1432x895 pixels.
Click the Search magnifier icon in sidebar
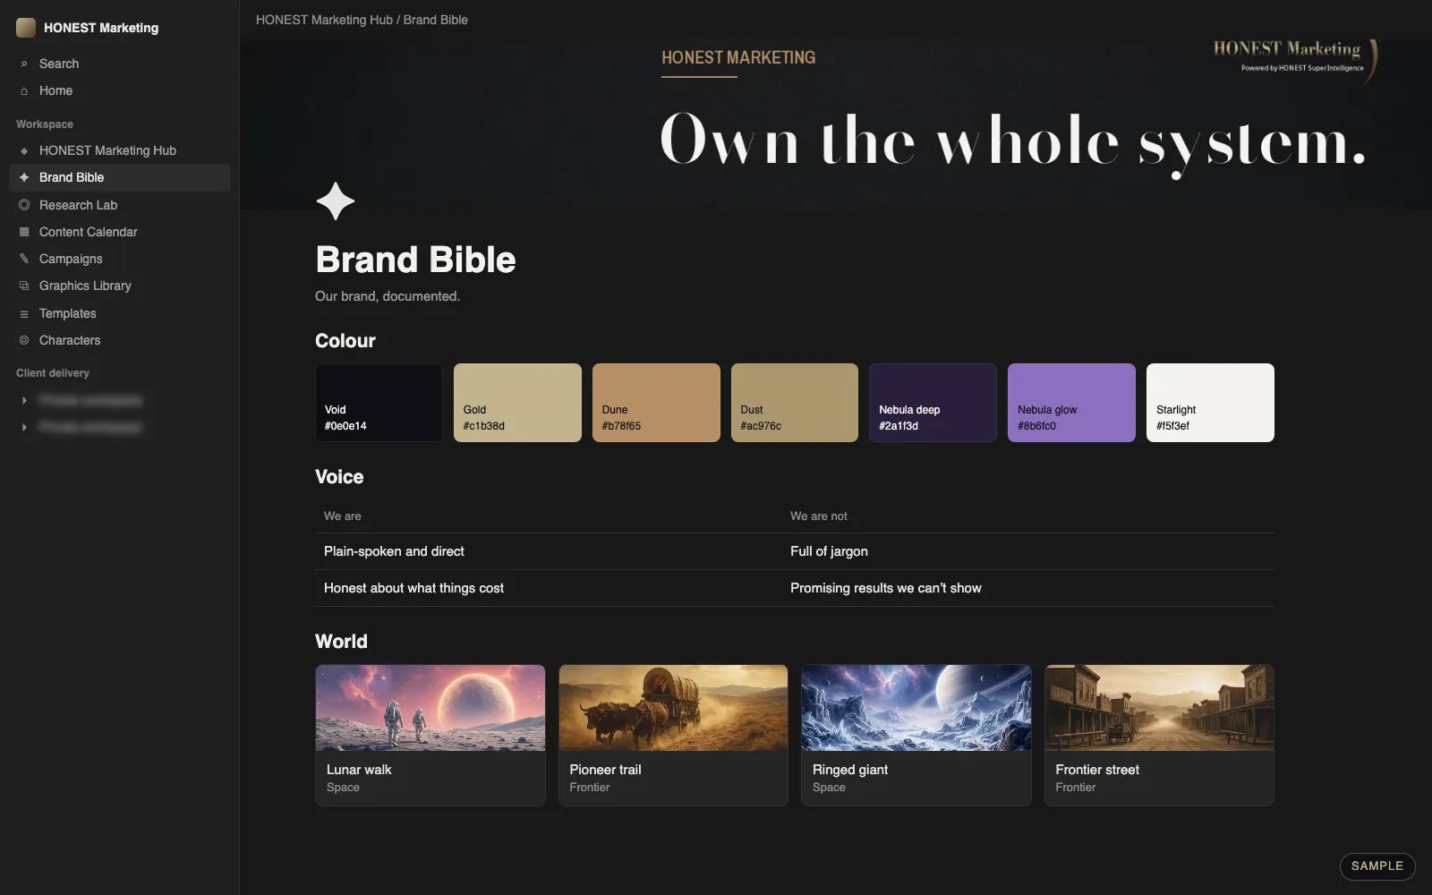(x=24, y=64)
